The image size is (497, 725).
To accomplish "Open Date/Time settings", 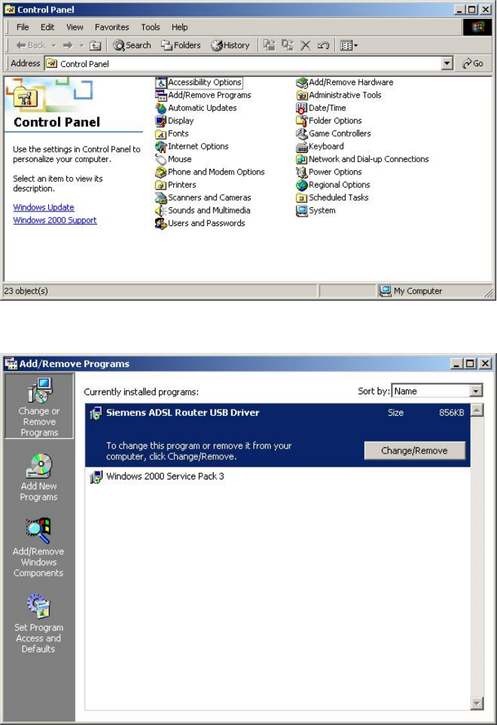I will click(x=321, y=108).
